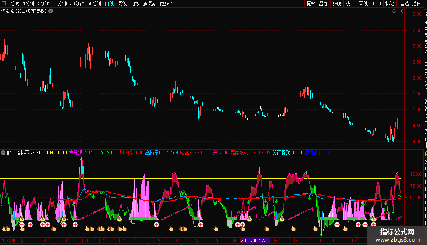Click the 100.0 indicator axis label
Viewport: 427px width, 245px height.
pyautogui.click(x=416, y=174)
